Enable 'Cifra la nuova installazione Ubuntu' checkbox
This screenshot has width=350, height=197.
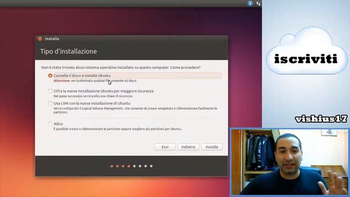pyautogui.click(x=50, y=91)
